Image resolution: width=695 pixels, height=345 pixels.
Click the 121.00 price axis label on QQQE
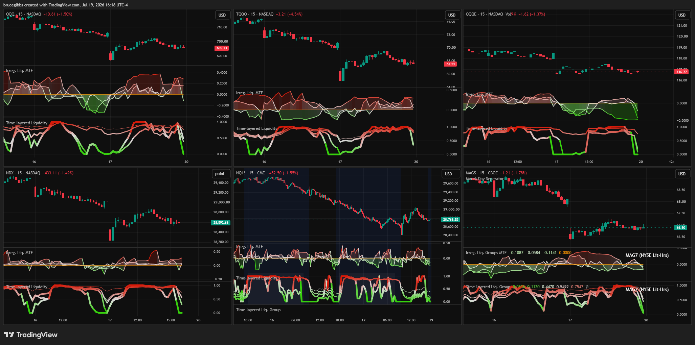(682, 26)
